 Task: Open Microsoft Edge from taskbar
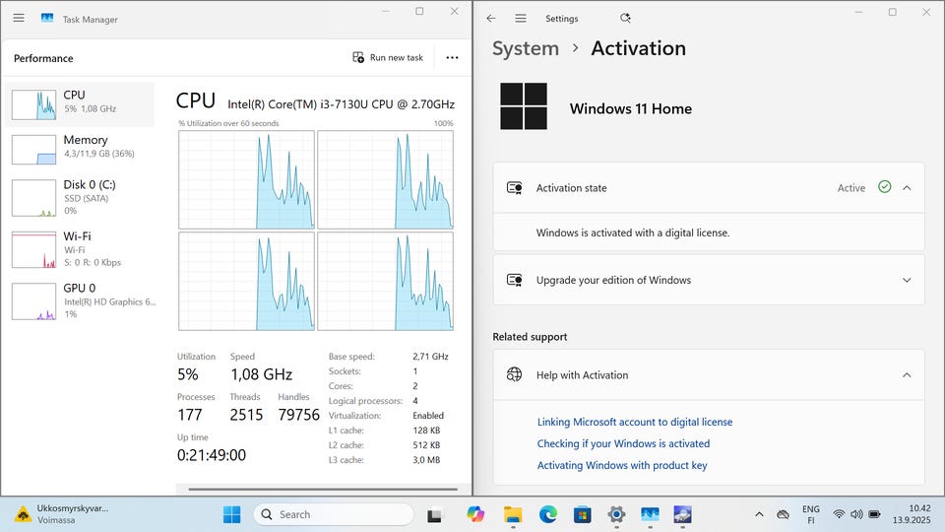548,514
